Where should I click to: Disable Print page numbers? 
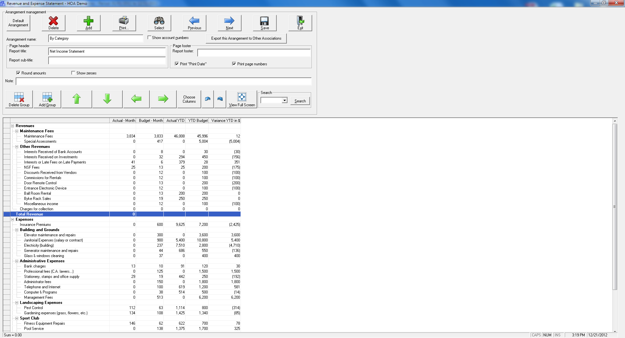coord(234,64)
